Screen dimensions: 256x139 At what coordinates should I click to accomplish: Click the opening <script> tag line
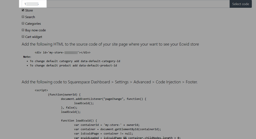tap(41, 90)
